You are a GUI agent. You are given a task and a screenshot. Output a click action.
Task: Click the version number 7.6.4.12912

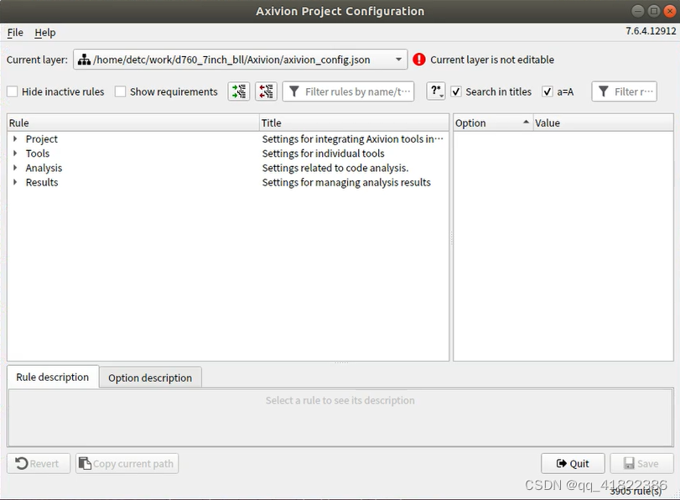651,31
